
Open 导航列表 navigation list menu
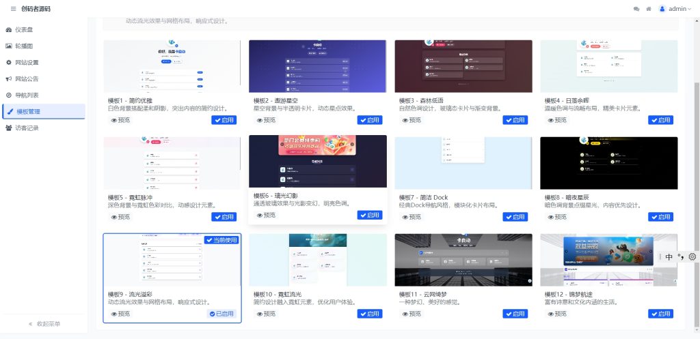coord(44,95)
